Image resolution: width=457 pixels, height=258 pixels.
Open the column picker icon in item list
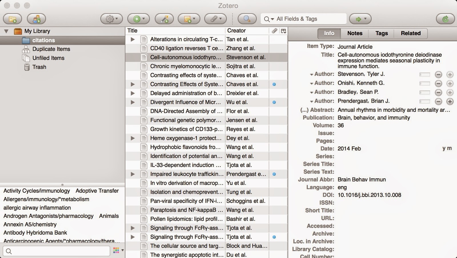click(x=283, y=31)
